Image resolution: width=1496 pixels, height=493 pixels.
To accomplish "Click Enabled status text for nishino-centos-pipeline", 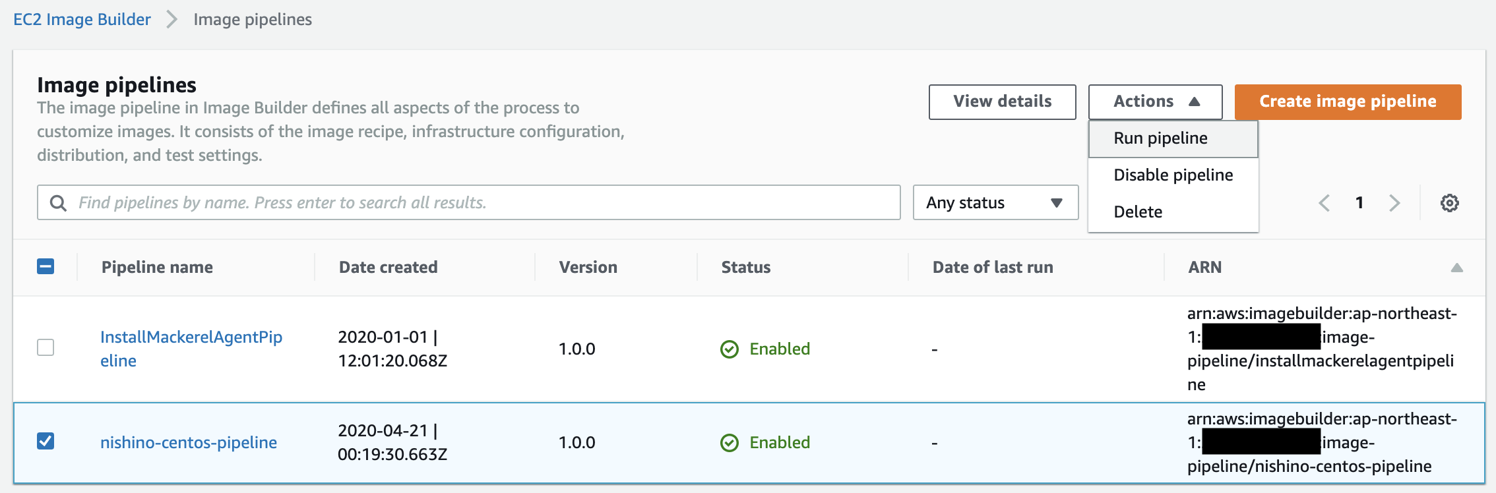I will (x=780, y=443).
